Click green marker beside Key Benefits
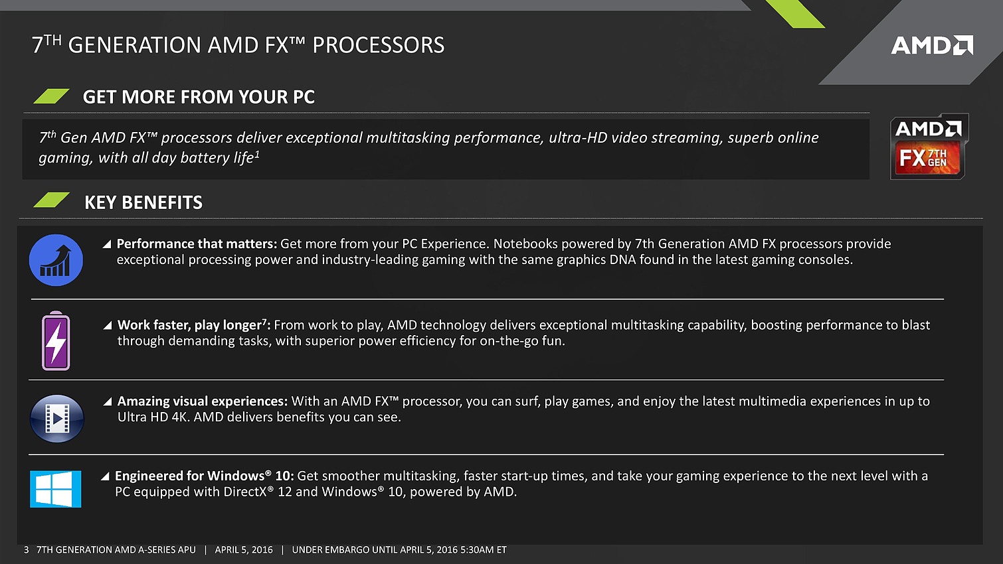This screenshot has height=564, width=1003. click(x=51, y=200)
